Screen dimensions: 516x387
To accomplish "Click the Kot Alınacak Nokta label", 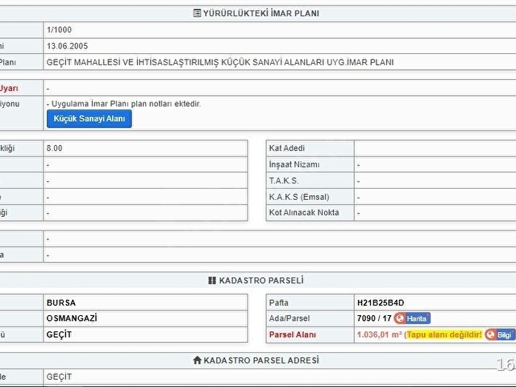I will [x=304, y=213].
